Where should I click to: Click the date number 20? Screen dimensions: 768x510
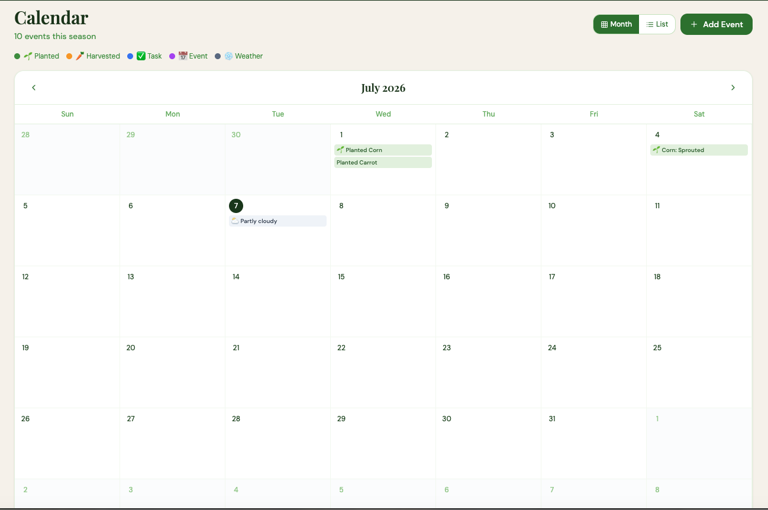point(131,348)
